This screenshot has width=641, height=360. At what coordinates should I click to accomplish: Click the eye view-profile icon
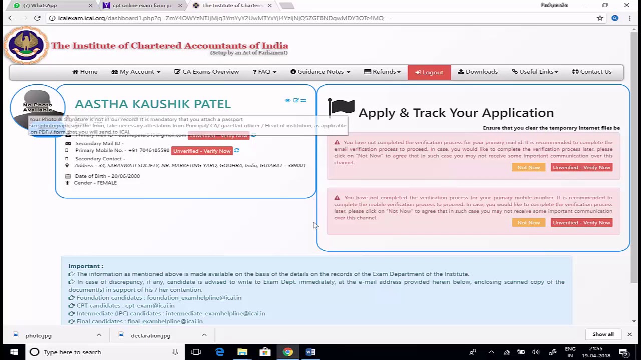pyautogui.click(x=287, y=101)
